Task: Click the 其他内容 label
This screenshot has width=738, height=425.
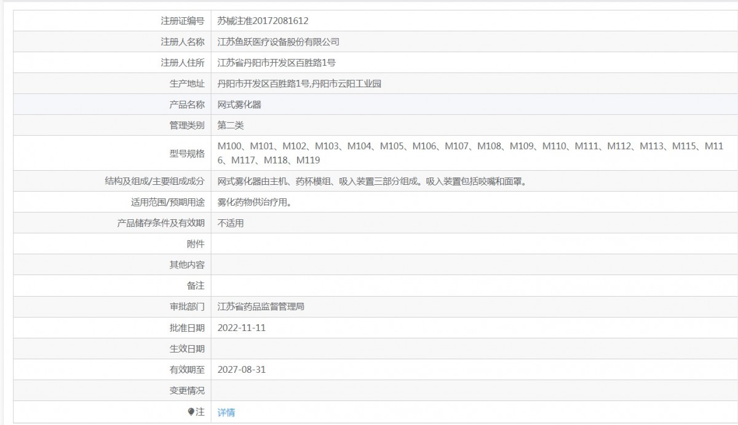Action: (x=187, y=265)
